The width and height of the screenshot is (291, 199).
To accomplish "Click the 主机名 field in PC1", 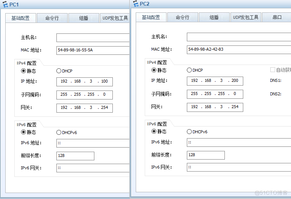I will [93, 38].
